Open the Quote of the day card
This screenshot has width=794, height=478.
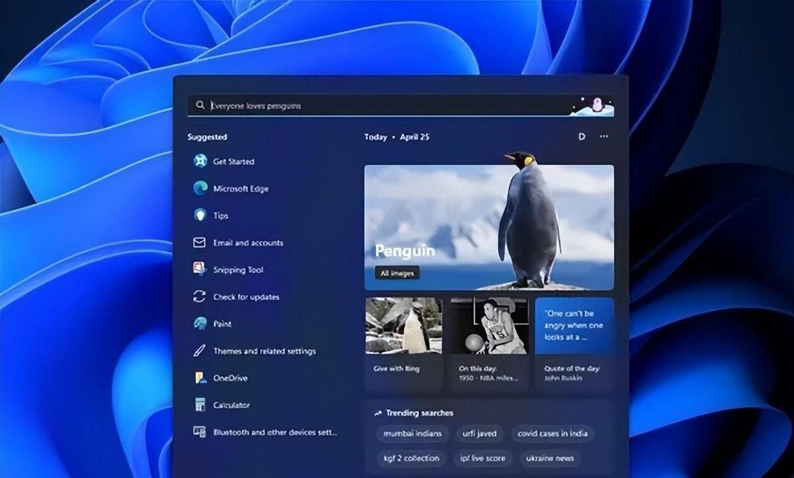pyautogui.click(x=574, y=344)
